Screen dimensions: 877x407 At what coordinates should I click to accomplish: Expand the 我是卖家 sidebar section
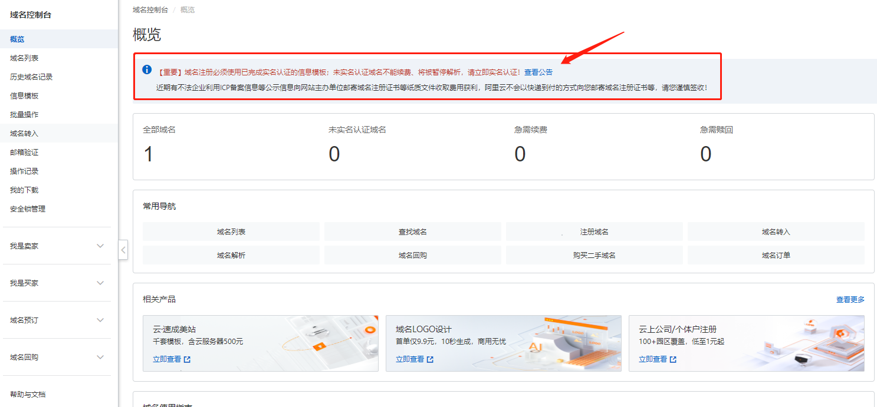click(100, 246)
